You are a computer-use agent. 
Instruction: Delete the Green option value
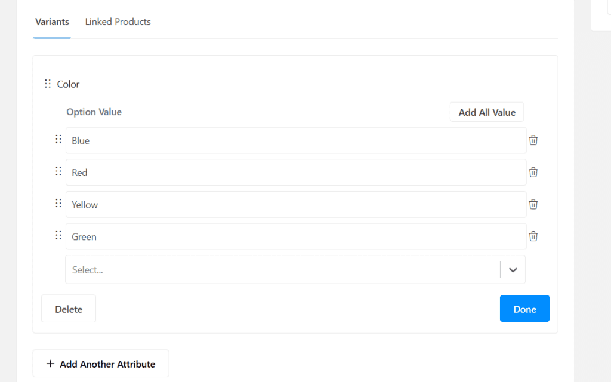pyautogui.click(x=533, y=236)
